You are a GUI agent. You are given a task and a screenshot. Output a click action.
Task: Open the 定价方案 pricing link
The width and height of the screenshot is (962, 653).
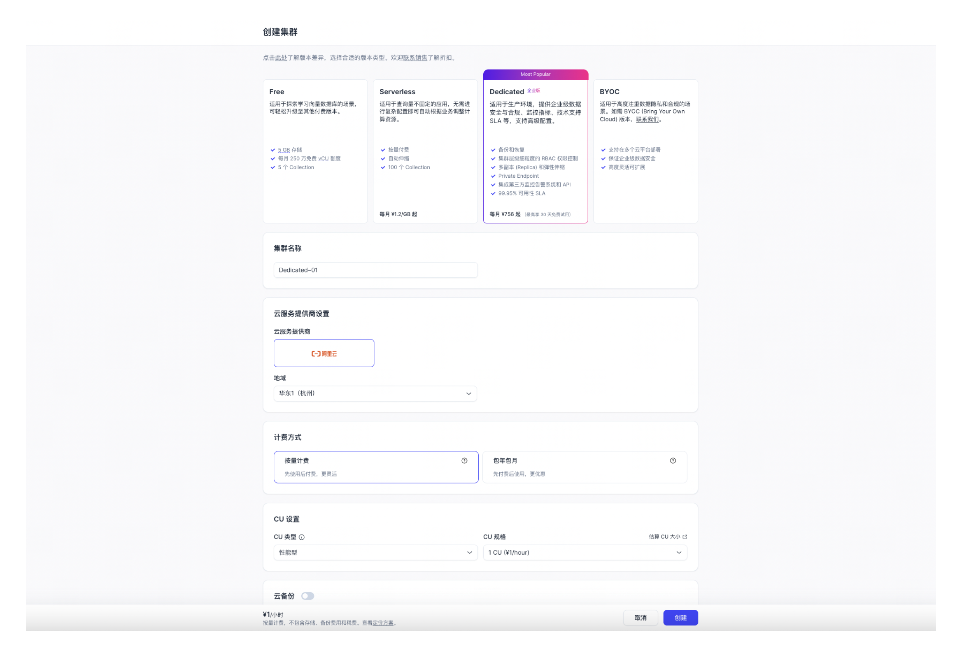(x=383, y=623)
